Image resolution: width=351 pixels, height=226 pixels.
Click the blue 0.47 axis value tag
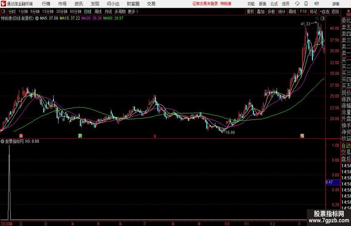tap(333, 182)
